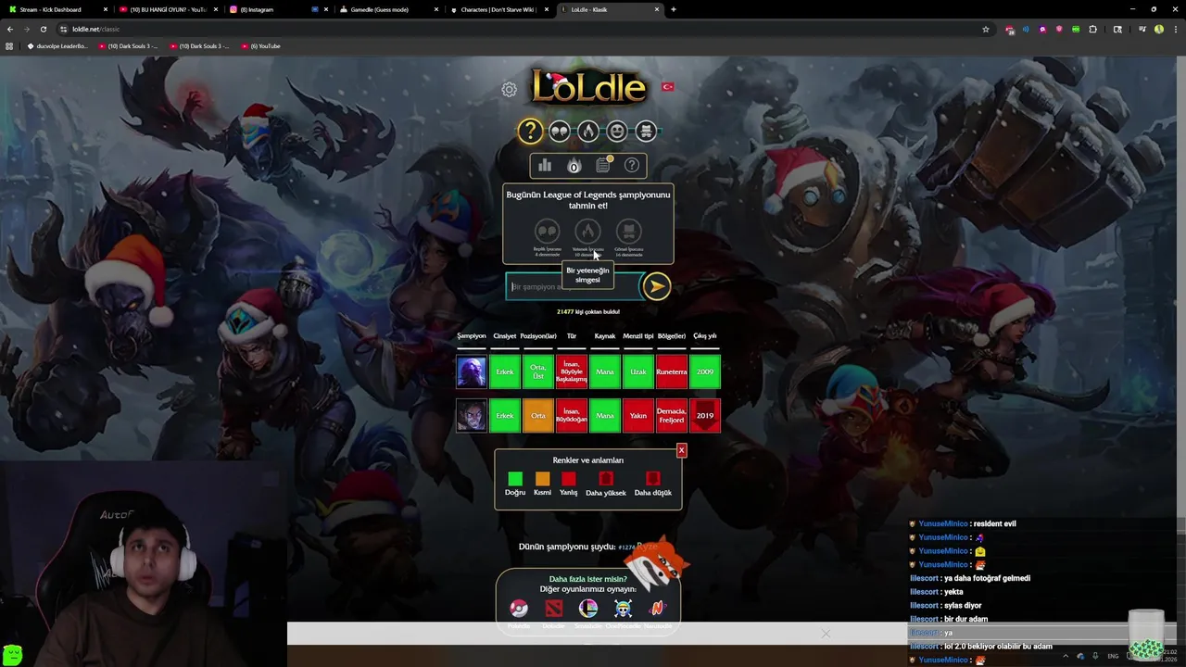Viewport: 1186px width, 667px height.
Task: Open OnePiecedle from other games
Action: tap(623, 609)
